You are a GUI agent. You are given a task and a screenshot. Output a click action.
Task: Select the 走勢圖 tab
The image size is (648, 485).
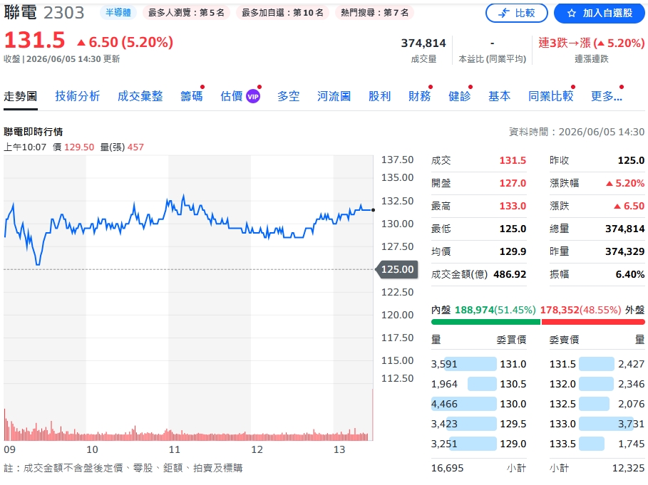[x=21, y=96]
